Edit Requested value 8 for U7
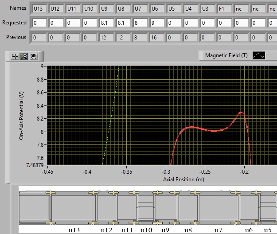 coord(140,23)
